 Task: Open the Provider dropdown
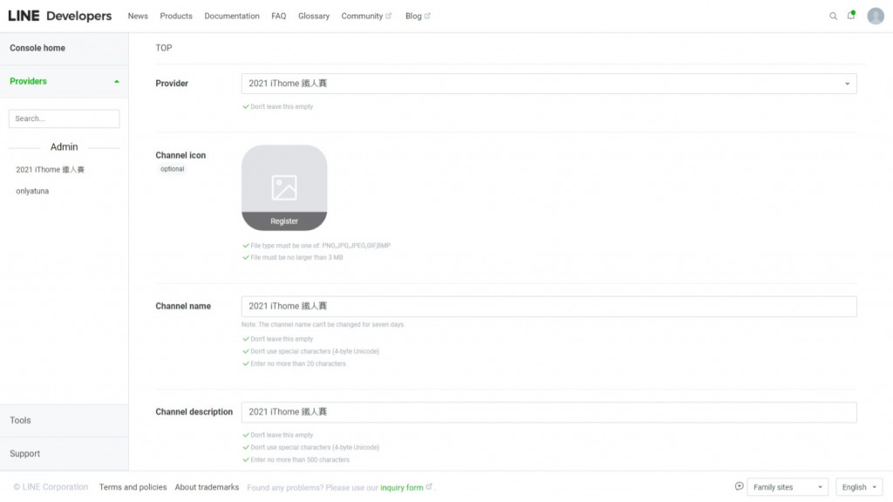pos(549,84)
